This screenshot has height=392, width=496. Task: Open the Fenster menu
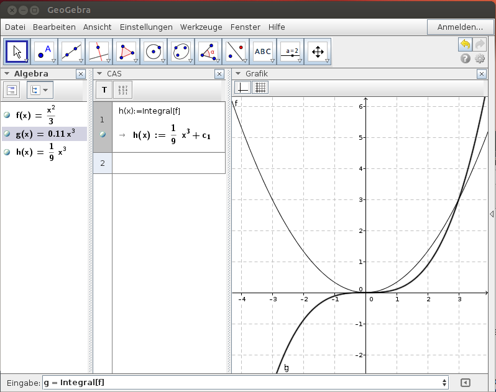(246, 27)
